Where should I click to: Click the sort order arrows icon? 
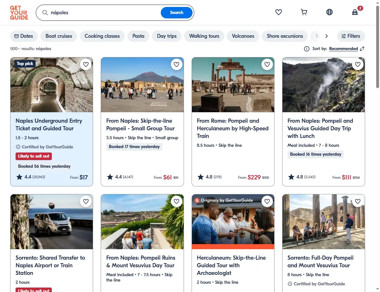tap(362, 49)
